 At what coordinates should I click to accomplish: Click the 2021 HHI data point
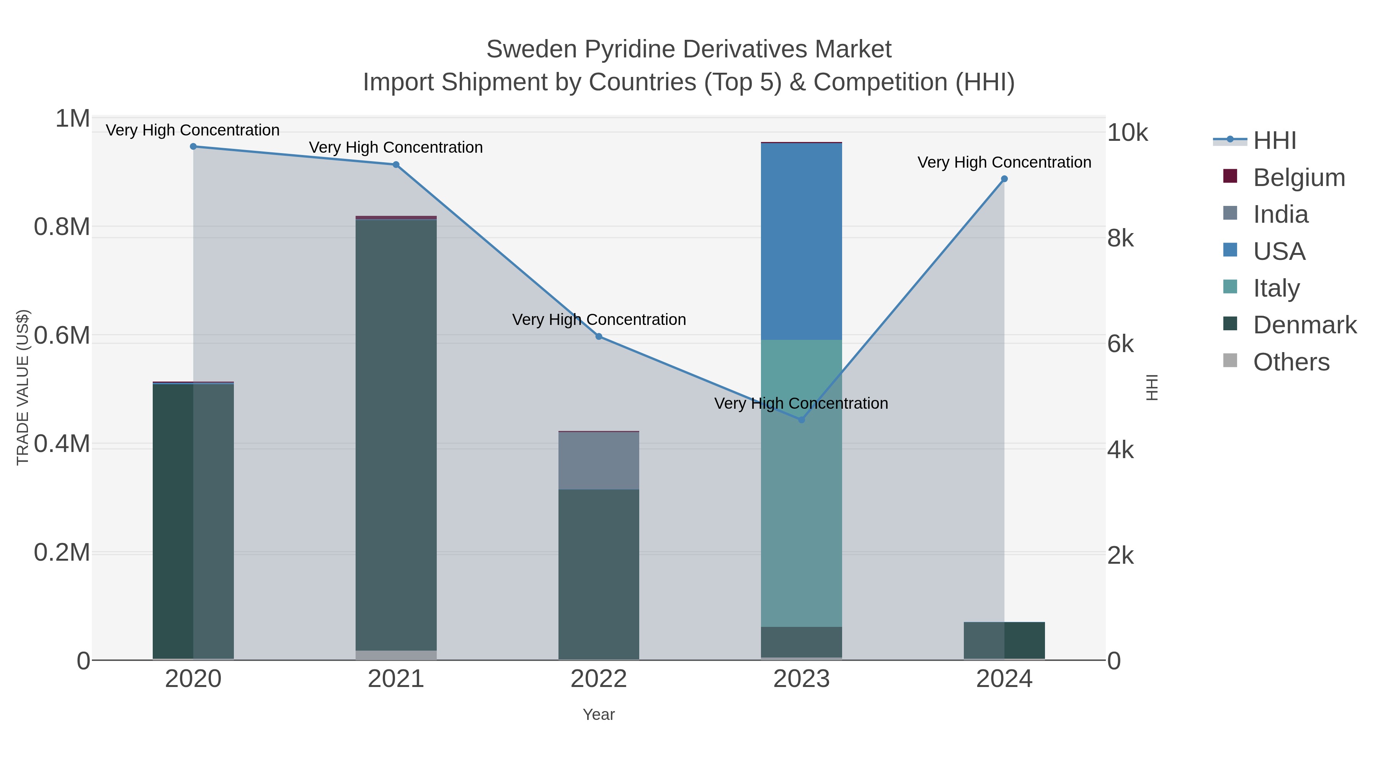pyautogui.click(x=396, y=165)
